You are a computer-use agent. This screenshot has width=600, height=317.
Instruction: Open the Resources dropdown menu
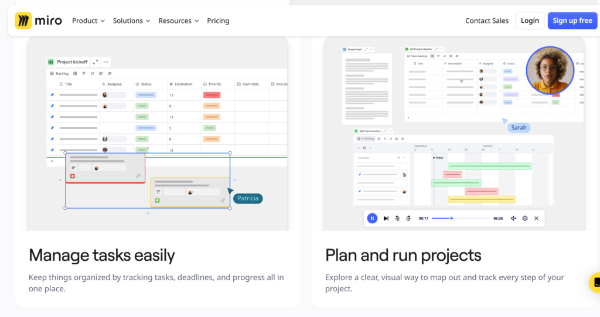[178, 21]
